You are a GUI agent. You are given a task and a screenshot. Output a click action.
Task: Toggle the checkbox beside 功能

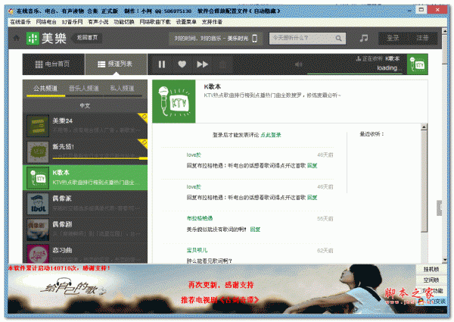[420, 291]
